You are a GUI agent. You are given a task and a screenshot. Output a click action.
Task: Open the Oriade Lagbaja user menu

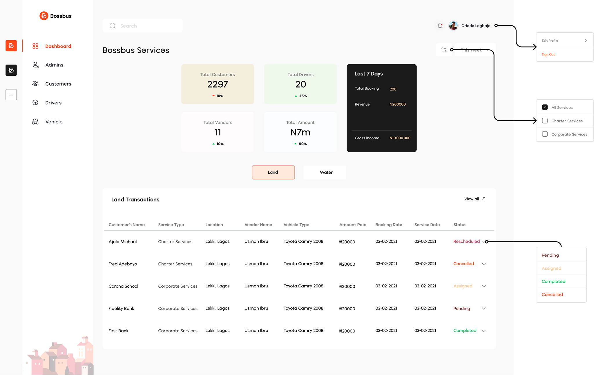point(476,26)
